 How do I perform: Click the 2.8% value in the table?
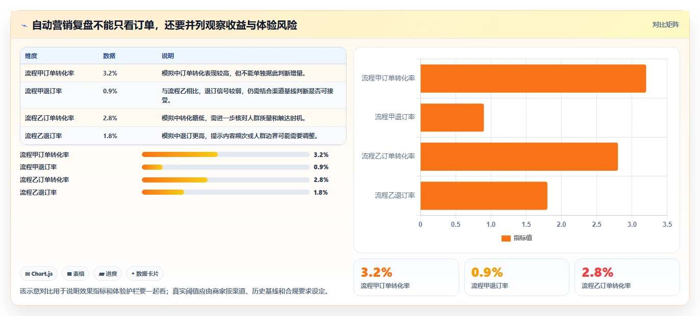pos(110,118)
